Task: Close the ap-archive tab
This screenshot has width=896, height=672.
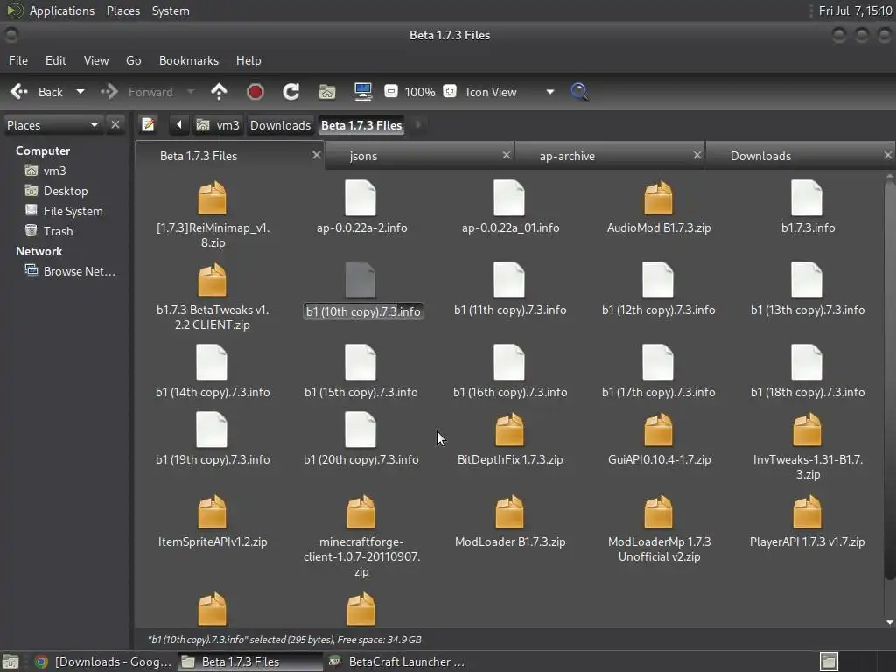Action: [697, 155]
